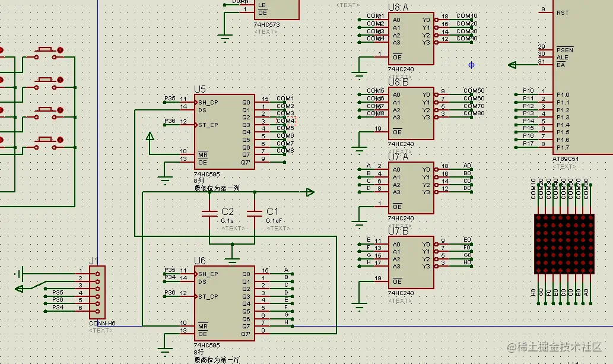The width and height of the screenshot is (613, 364).
Task: Click the CONN-H6 label under J1
Action: pyautogui.click(x=102, y=323)
